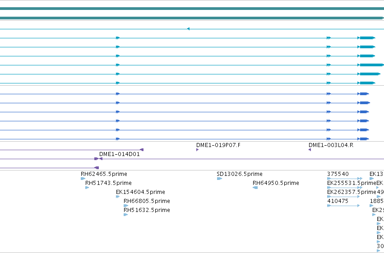
Task: Click the RH51632.5prime EST arrow glyph
Action: pos(125,215)
